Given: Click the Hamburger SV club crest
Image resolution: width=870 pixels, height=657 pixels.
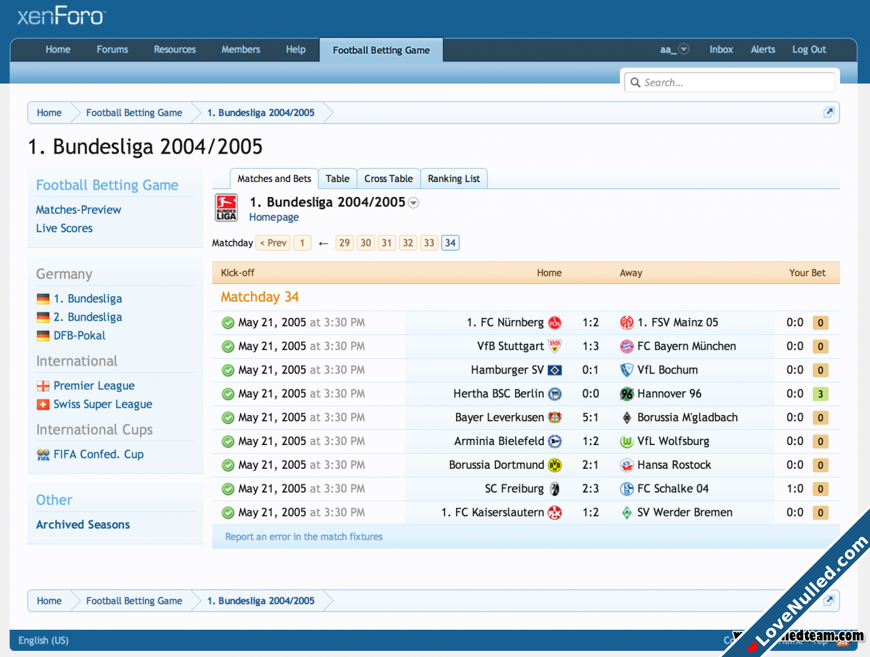Looking at the screenshot, I should [555, 370].
